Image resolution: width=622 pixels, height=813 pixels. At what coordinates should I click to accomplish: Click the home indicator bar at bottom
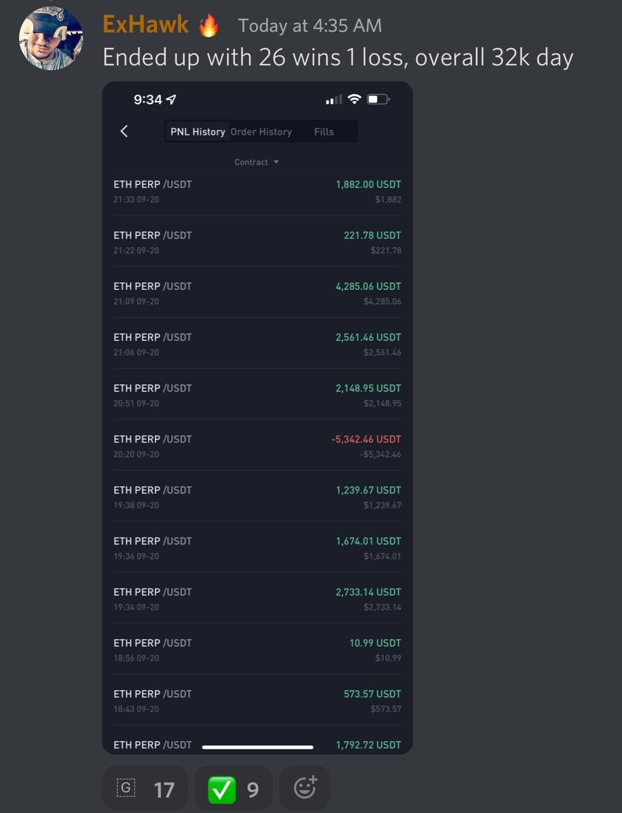pos(257,747)
